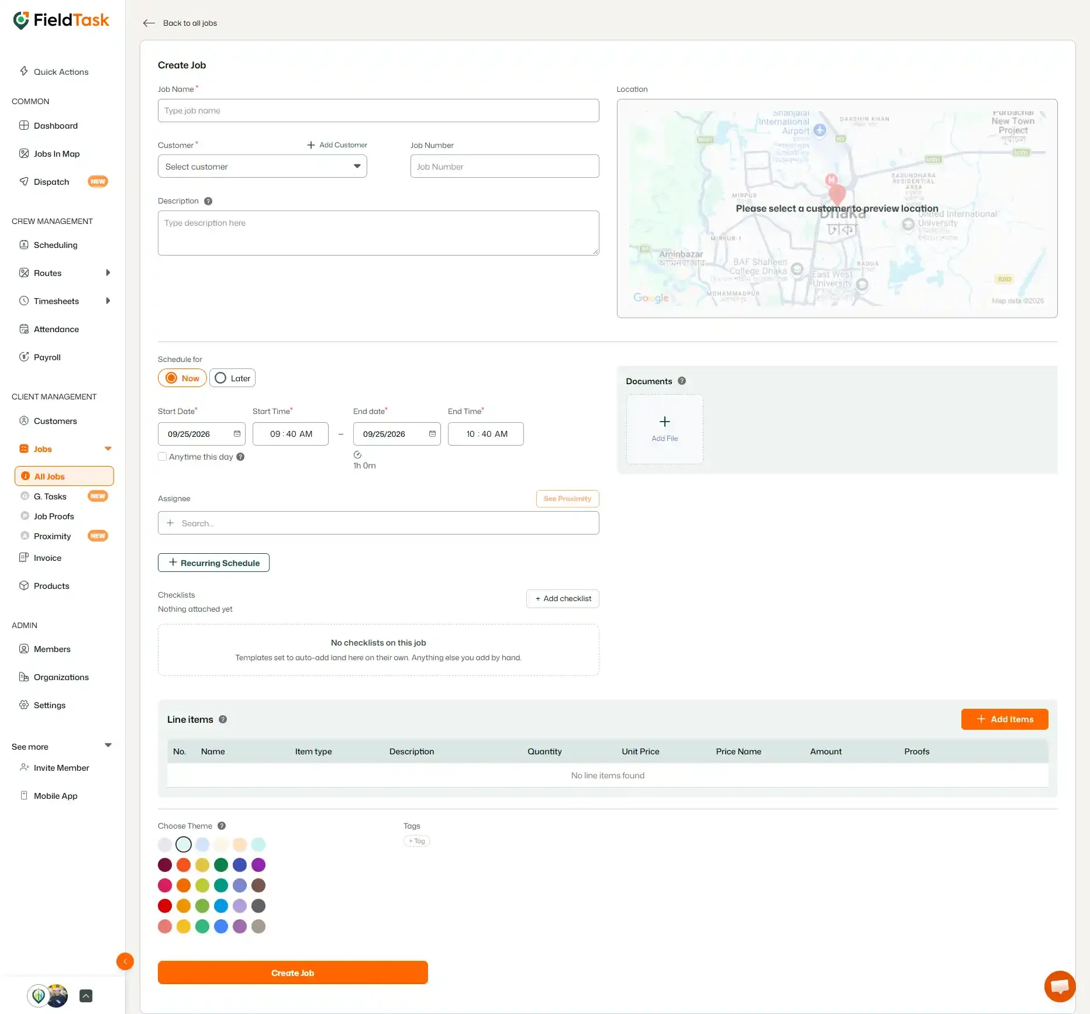This screenshot has width=1090, height=1014.
Task: Click the FieldTask logo
Action: (61, 20)
